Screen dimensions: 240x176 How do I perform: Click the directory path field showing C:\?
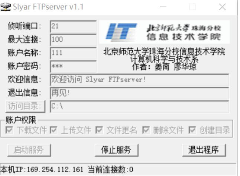click(140, 107)
